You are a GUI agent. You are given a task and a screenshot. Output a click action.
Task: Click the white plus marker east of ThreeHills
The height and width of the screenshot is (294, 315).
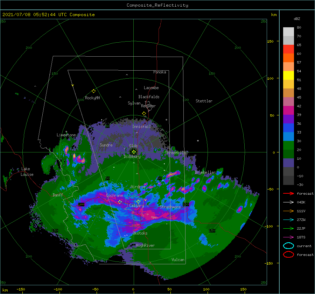[x=198, y=141]
